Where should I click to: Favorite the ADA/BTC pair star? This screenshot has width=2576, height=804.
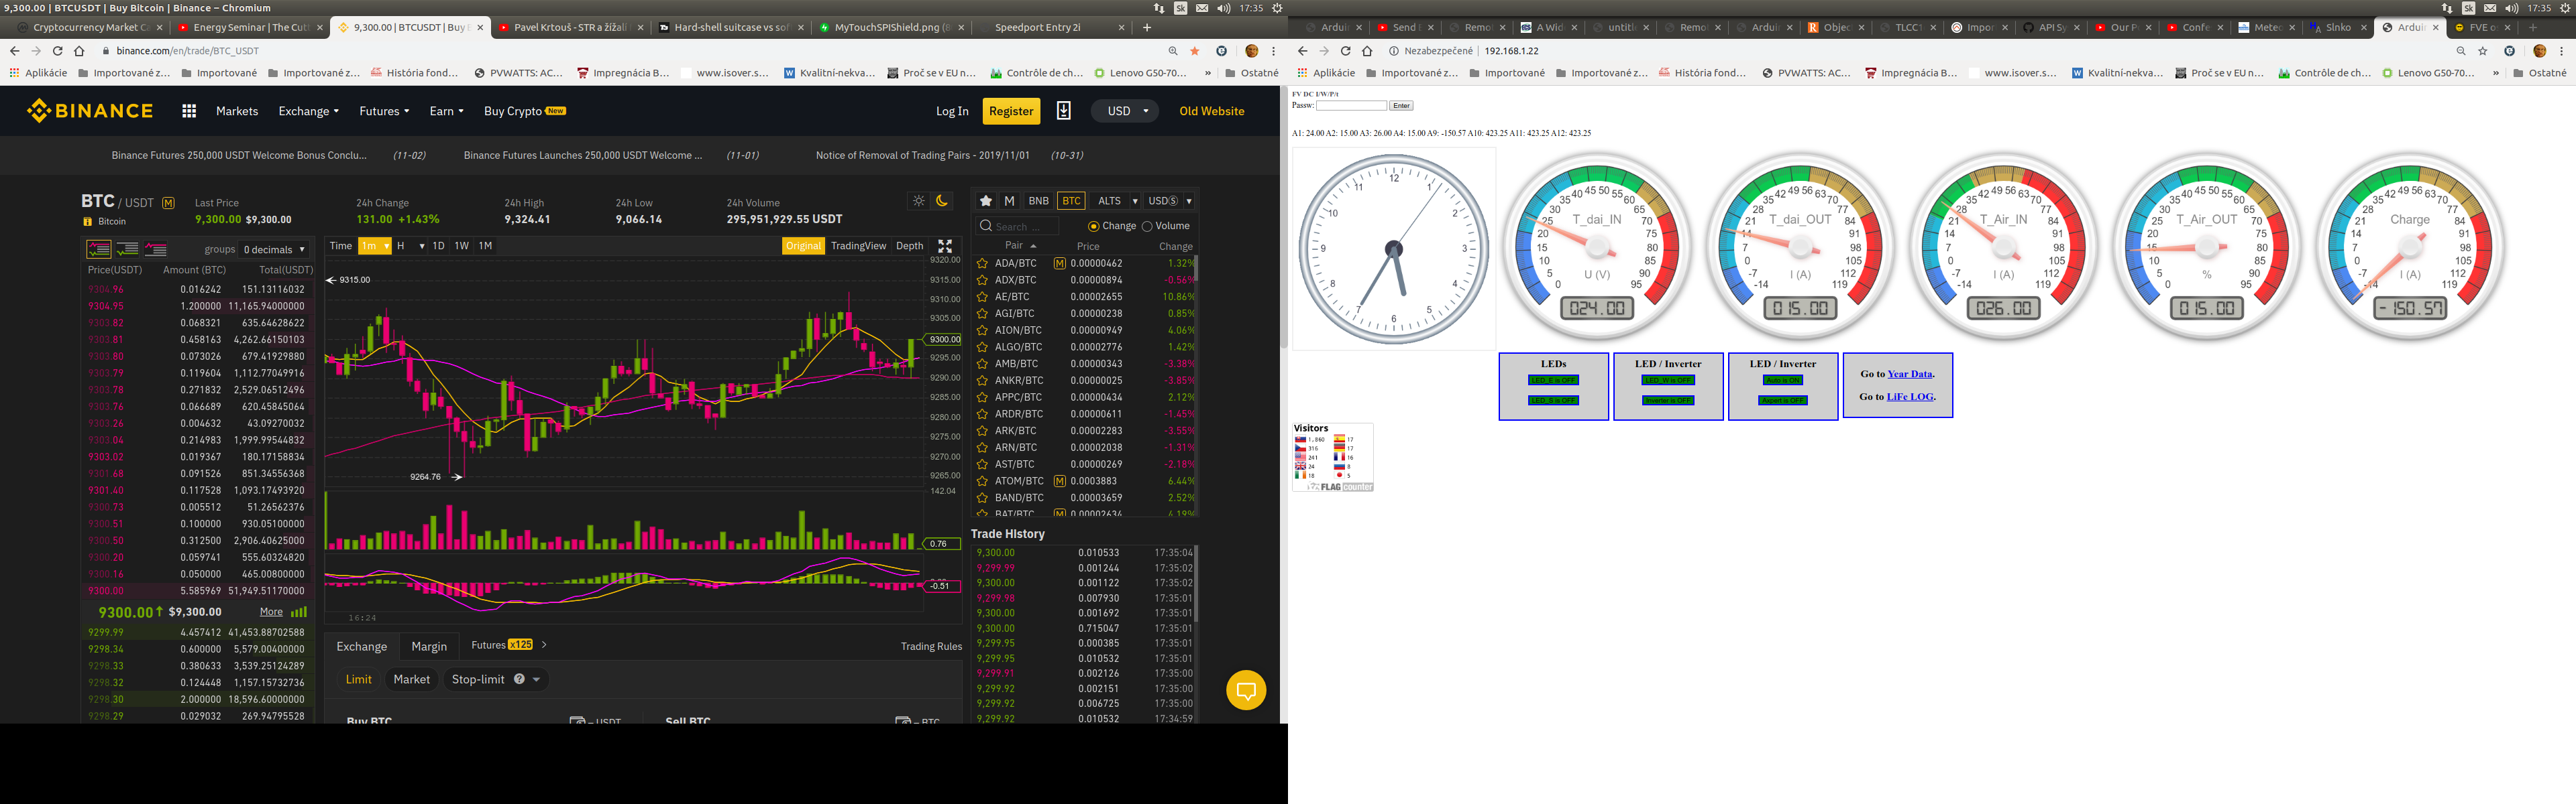pyautogui.click(x=982, y=264)
